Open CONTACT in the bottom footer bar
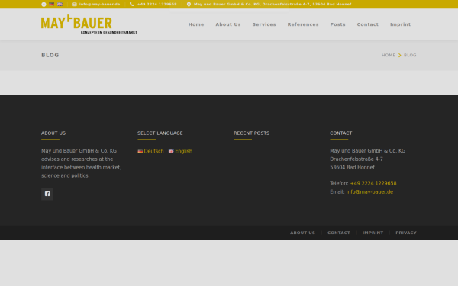The height and width of the screenshot is (286, 458). pos(338,233)
